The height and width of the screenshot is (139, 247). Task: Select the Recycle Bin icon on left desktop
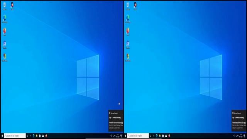click(x=4, y=6)
